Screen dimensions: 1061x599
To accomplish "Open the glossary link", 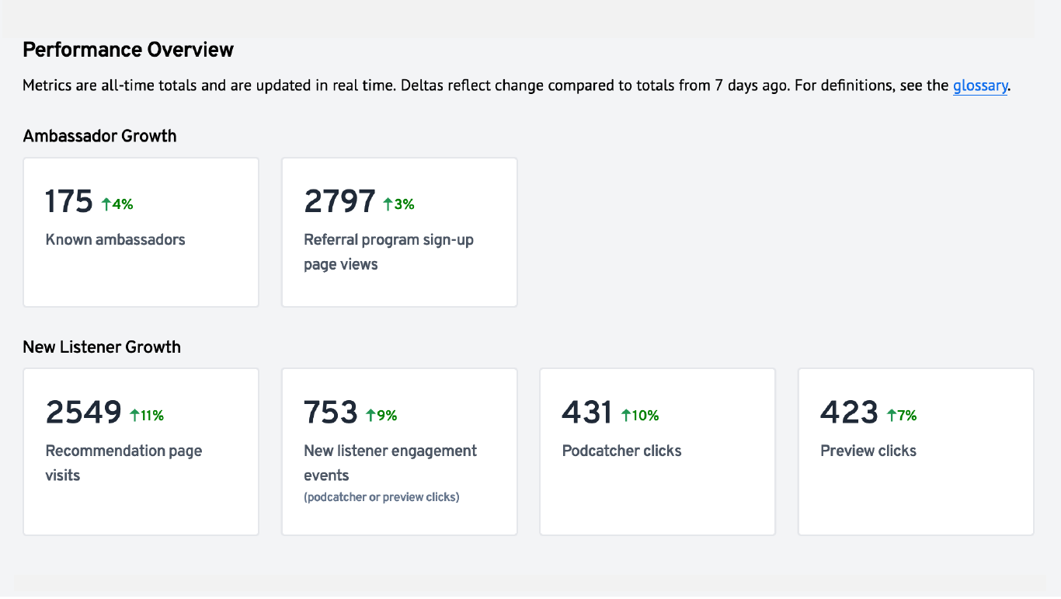I will [x=979, y=85].
